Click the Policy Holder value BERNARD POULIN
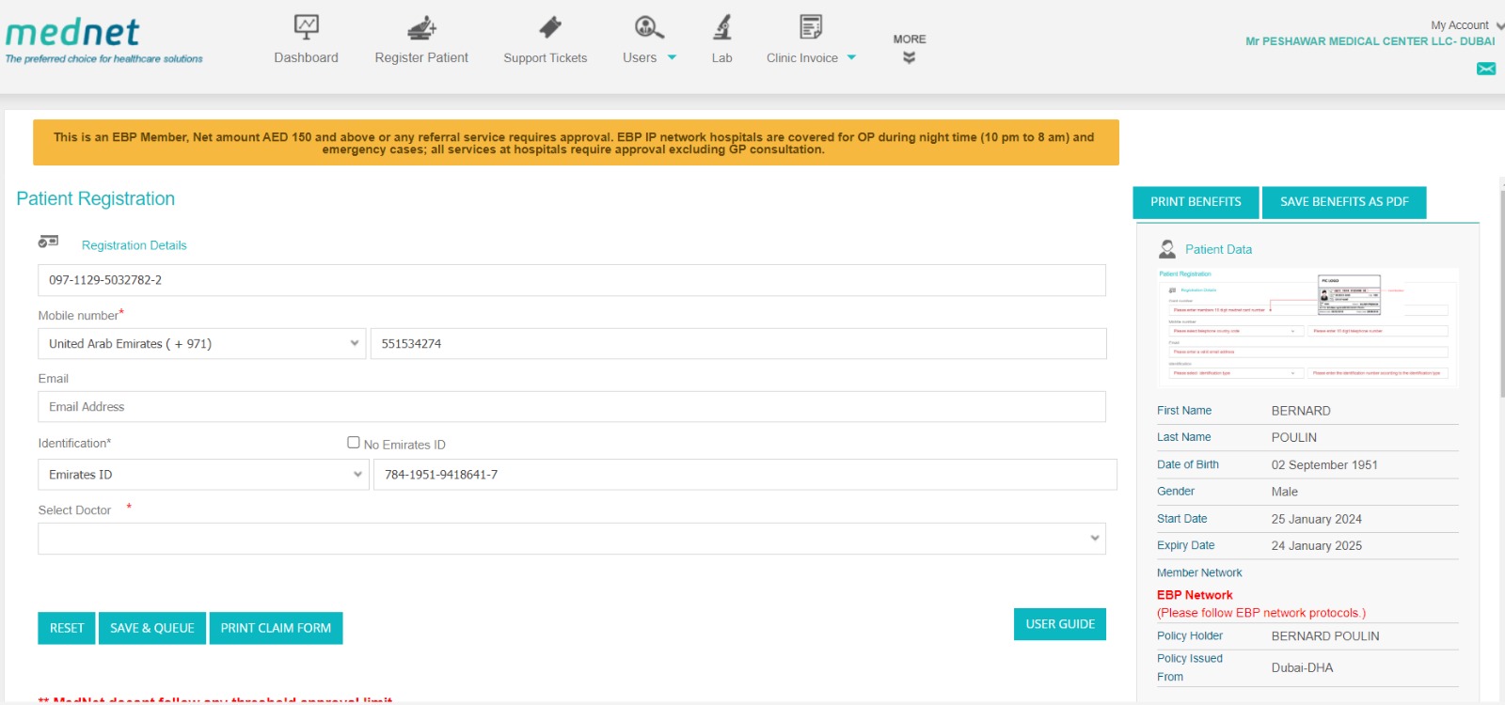The height and width of the screenshot is (705, 1505). pyautogui.click(x=1325, y=636)
